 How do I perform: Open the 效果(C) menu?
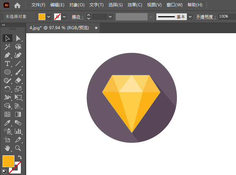pyautogui.click(x=135, y=5)
